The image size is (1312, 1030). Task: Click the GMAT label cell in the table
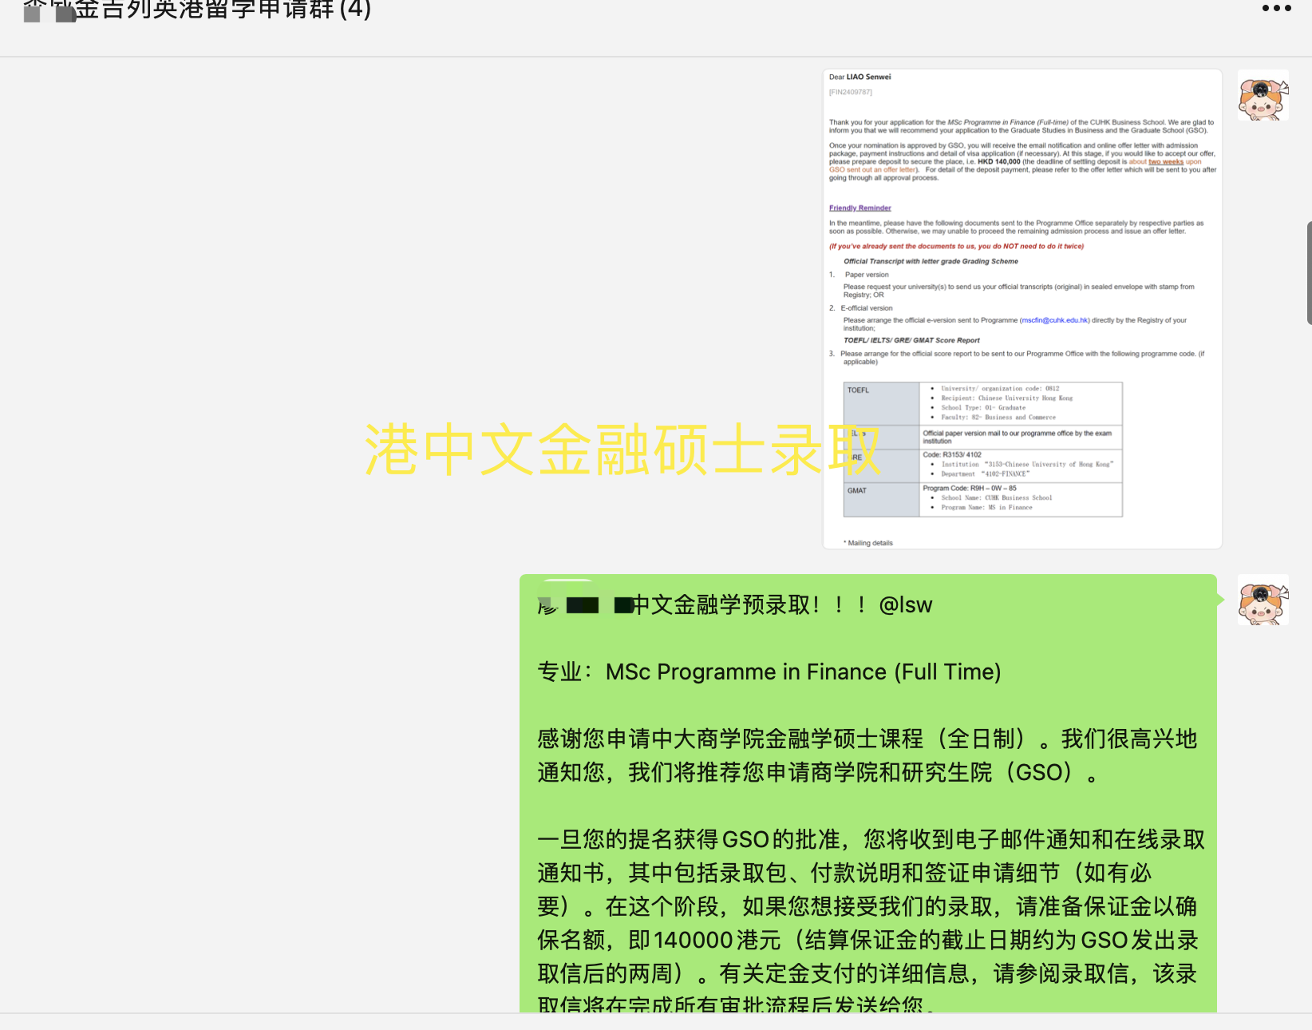pos(881,499)
